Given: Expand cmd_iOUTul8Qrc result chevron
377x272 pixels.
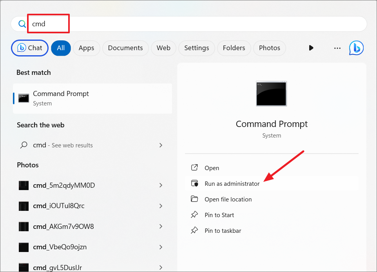Looking at the screenshot, I should point(161,206).
